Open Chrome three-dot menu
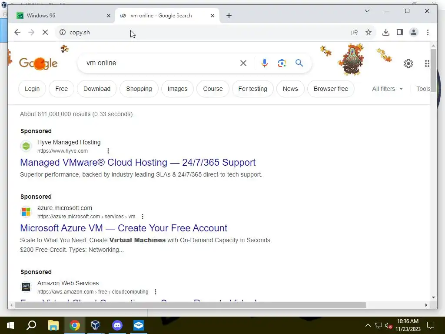The height and width of the screenshot is (334, 445). coord(428,32)
